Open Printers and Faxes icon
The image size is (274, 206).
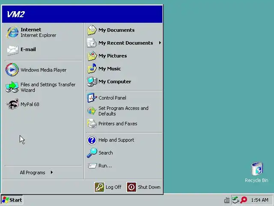(92, 124)
